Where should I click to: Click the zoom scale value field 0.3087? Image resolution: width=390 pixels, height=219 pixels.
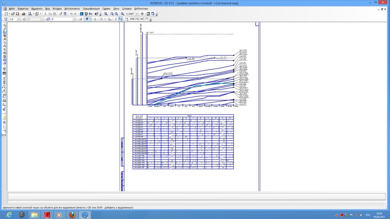(x=130, y=14)
